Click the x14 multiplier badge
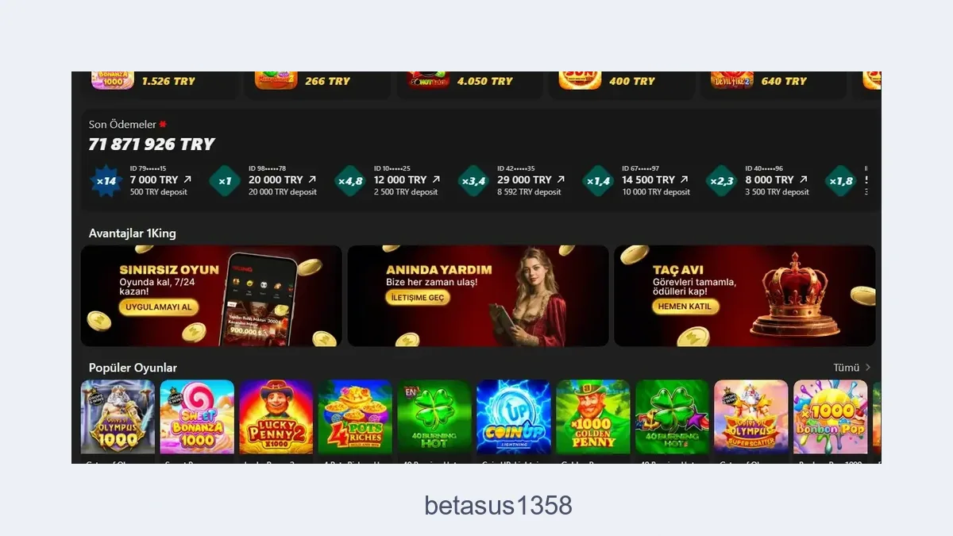 [x=106, y=181]
